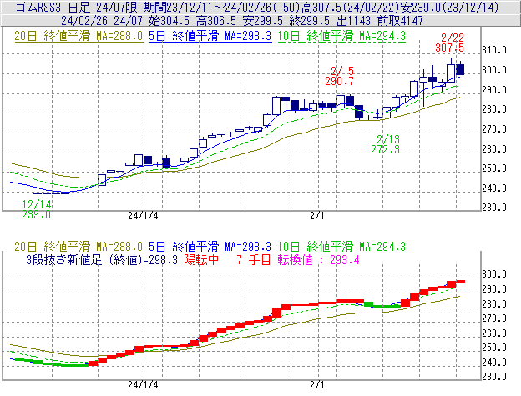
Task: Click the ゴムRSS3 日足 title text
Action: (x=53, y=7)
